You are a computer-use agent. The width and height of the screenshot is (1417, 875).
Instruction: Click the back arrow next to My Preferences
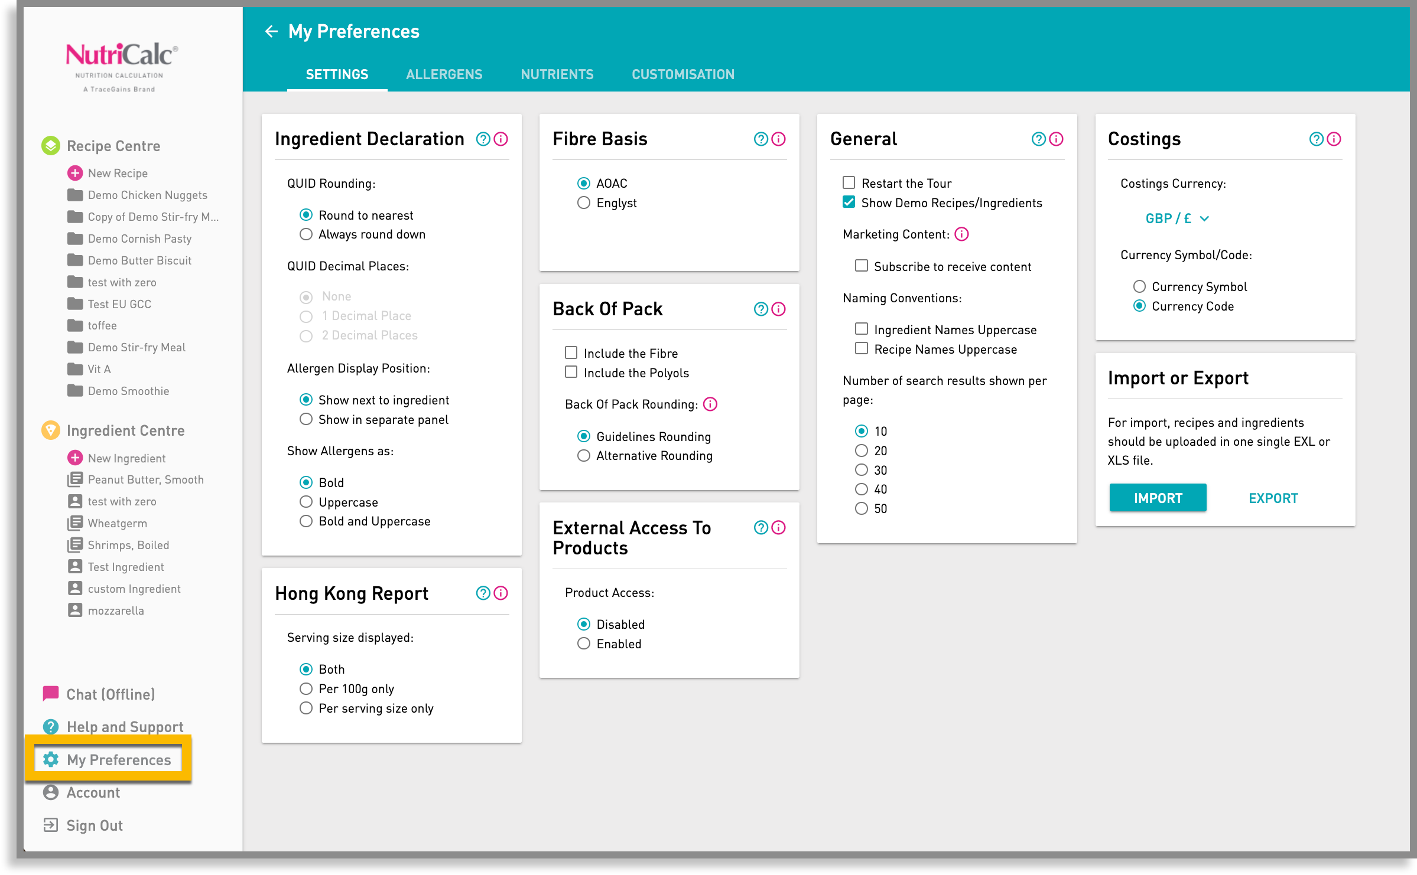pos(271,31)
